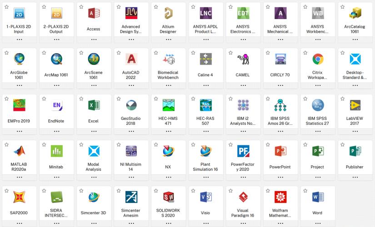Toggle favorite star on AutoCAD 2022
This screenshot has width=375, height=227.
119,53
